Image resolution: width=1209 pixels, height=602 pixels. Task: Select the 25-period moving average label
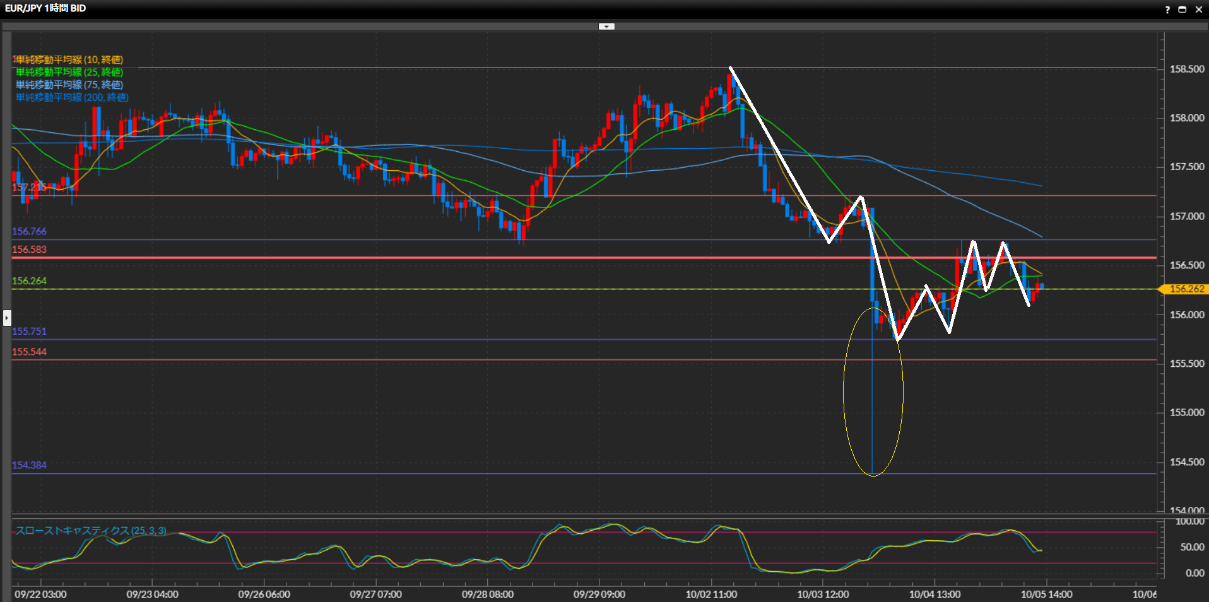tap(69, 72)
